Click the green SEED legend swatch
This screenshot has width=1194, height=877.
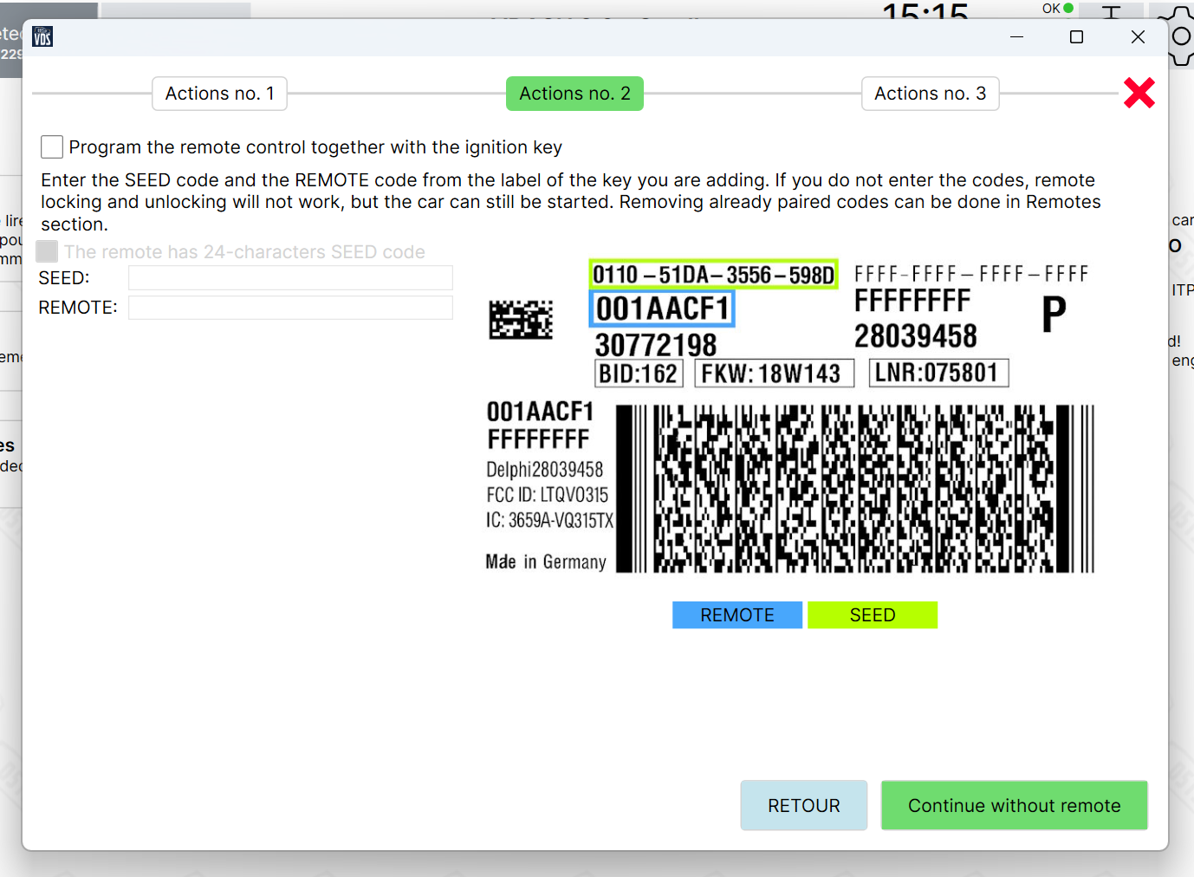coord(872,614)
